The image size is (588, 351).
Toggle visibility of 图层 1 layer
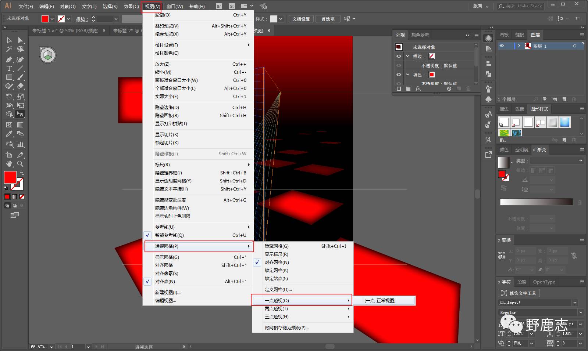tap(502, 46)
